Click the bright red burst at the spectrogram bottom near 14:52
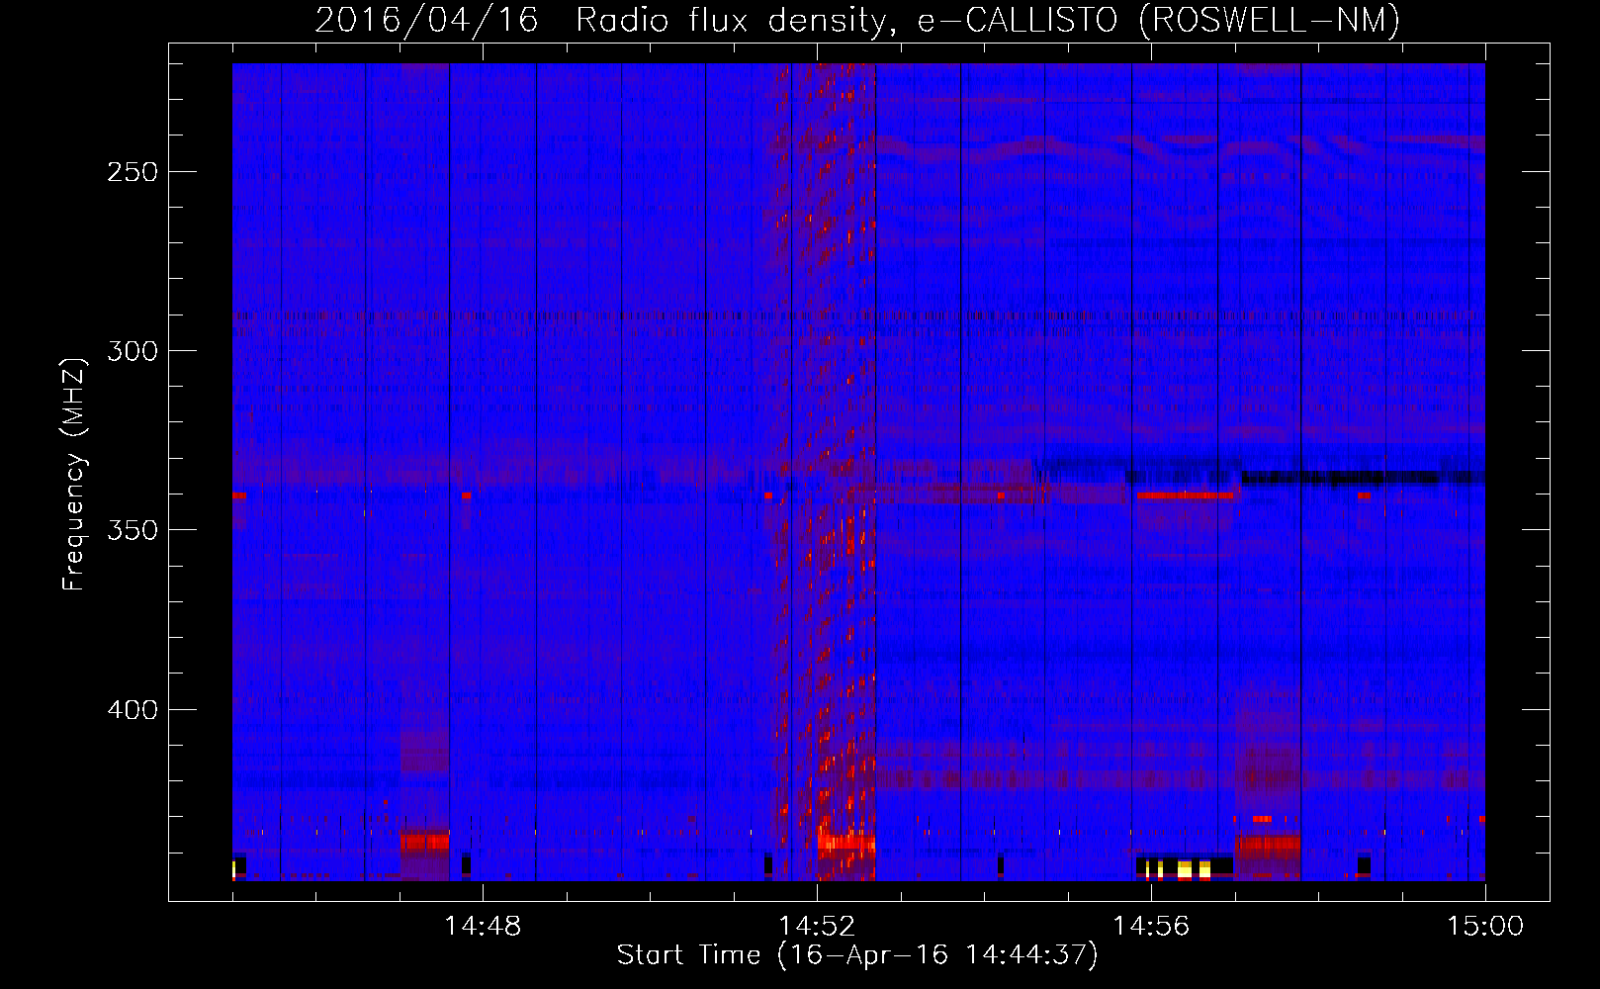The width and height of the screenshot is (1600, 989). (846, 844)
